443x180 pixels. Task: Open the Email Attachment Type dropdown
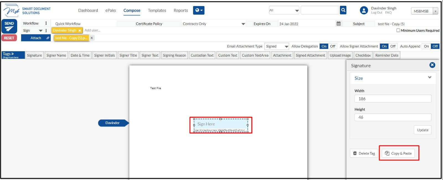pos(277,46)
